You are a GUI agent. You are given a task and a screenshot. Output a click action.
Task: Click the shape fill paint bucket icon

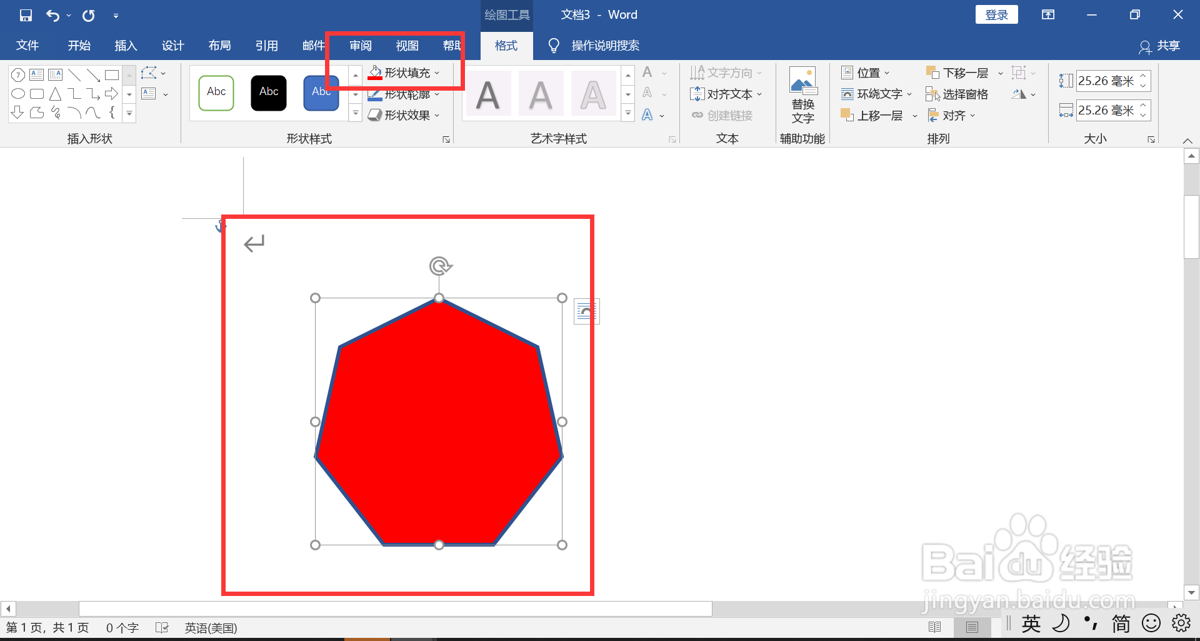375,73
